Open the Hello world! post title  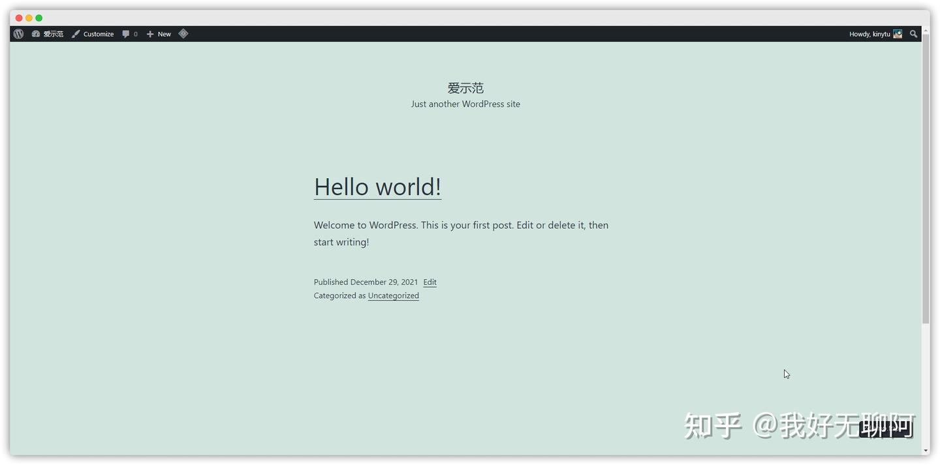[377, 187]
